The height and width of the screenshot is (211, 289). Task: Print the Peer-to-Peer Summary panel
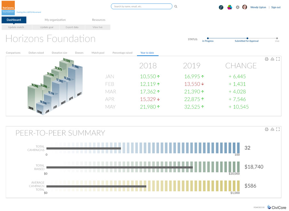267,129
